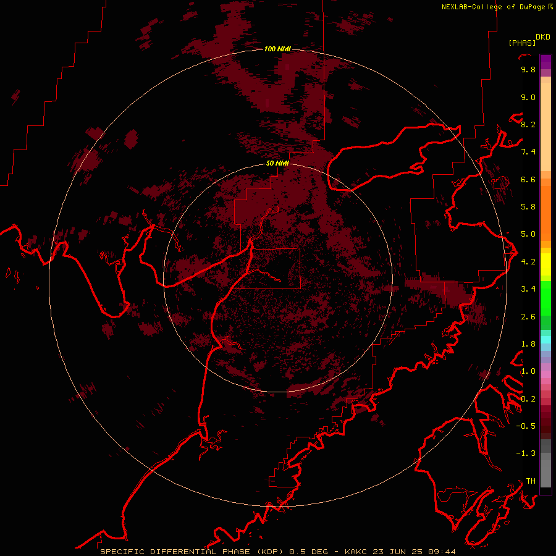Click the 7.4 value on the color scale

coord(528,152)
